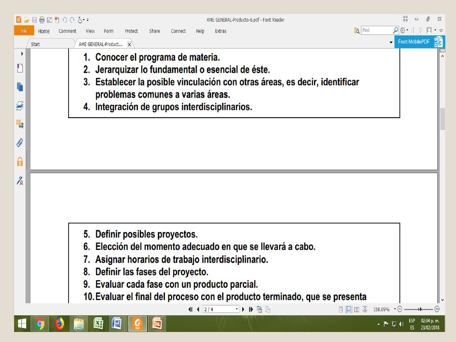Click the Print icon in quick toolbar

[42, 20]
